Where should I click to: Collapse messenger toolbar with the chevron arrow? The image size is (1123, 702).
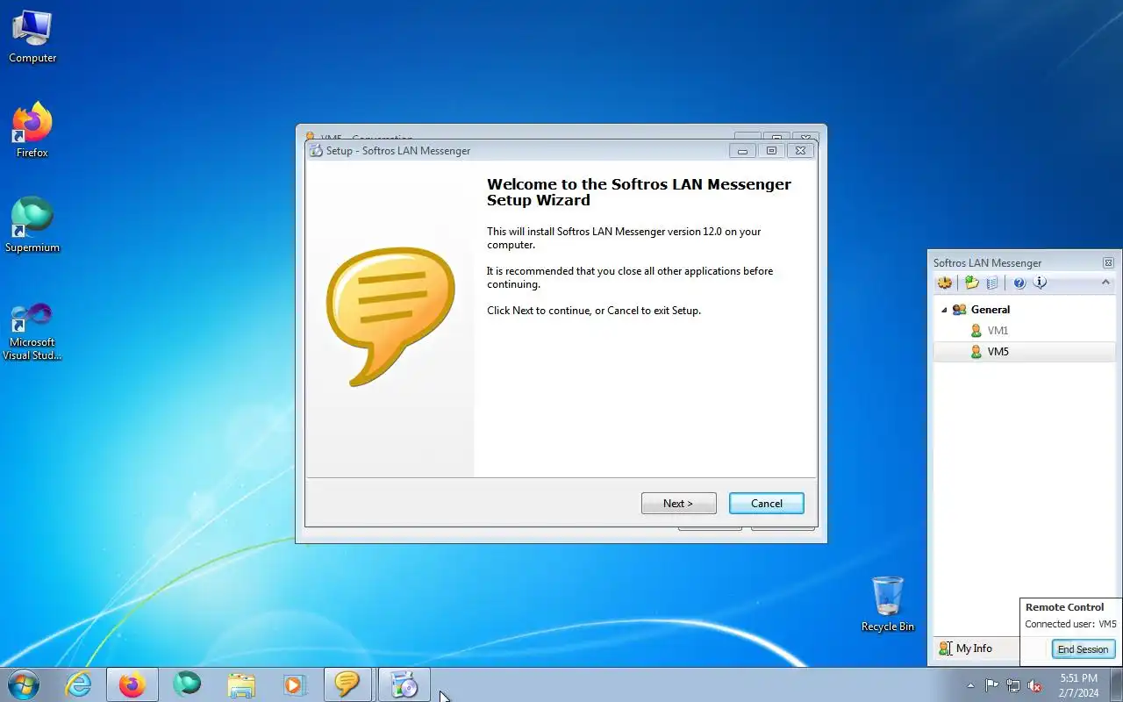(x=1105, y=283)
